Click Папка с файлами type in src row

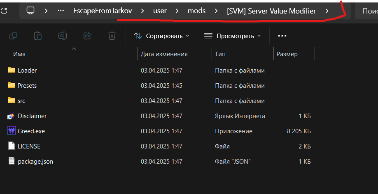[240, 101]
